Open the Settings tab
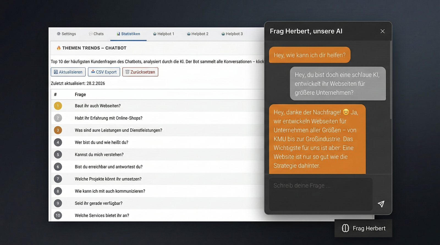This screenshot has height=245, width=440. coord(66,34)
